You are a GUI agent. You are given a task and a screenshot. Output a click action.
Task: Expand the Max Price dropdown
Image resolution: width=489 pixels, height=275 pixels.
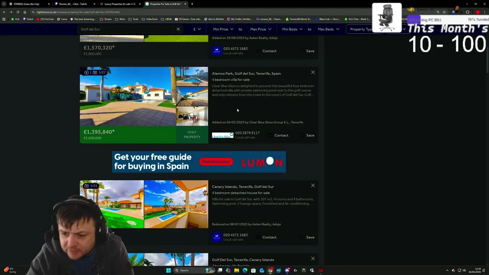point(261,29)
